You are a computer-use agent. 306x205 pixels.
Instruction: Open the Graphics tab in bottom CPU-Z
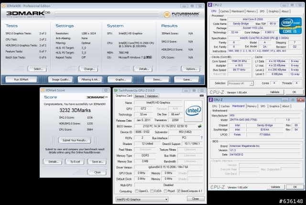click(274, 106)
